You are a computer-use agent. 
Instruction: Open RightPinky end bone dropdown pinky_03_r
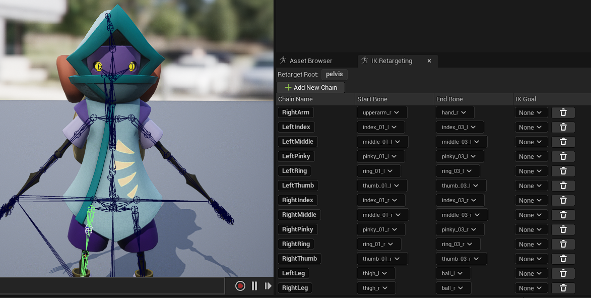tap(460, 229)
